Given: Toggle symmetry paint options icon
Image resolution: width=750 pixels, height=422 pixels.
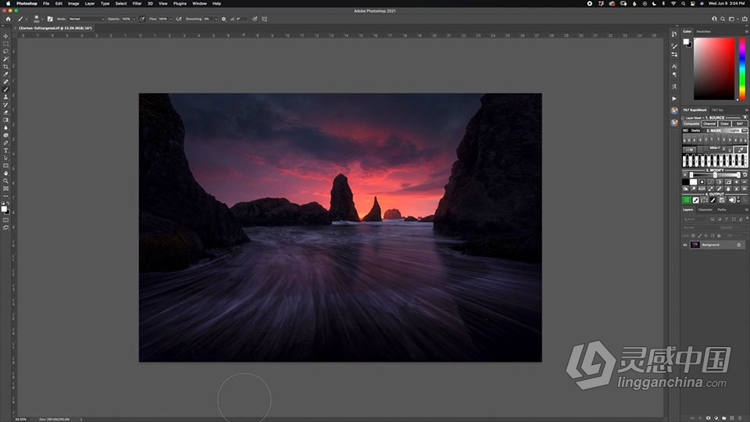Looking at the screenshot, I should tap(265, 19).
